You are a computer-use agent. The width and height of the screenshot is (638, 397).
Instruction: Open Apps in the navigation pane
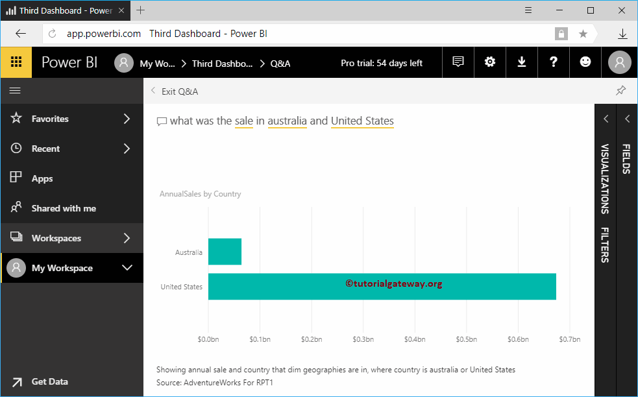(42, 178)
